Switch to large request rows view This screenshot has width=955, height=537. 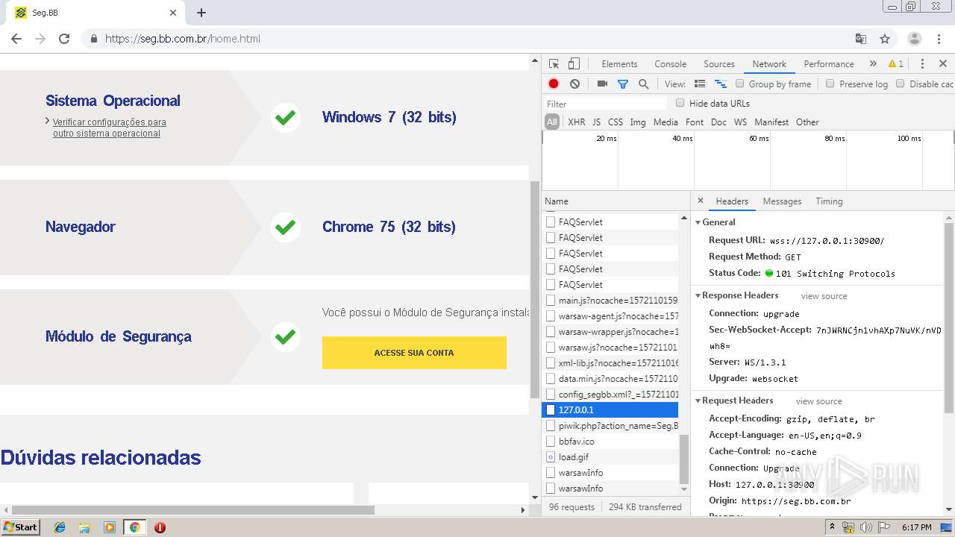pos(700,84)
